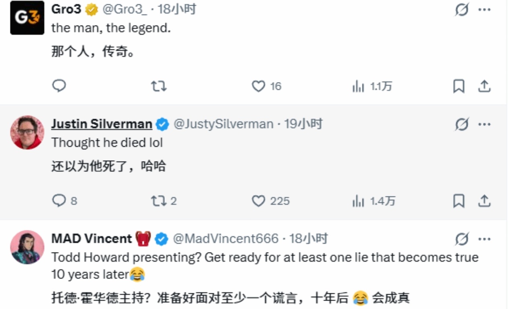Open more options for Justin Silverman's tweet
This screenshot has height=309, width=508.
485,125
